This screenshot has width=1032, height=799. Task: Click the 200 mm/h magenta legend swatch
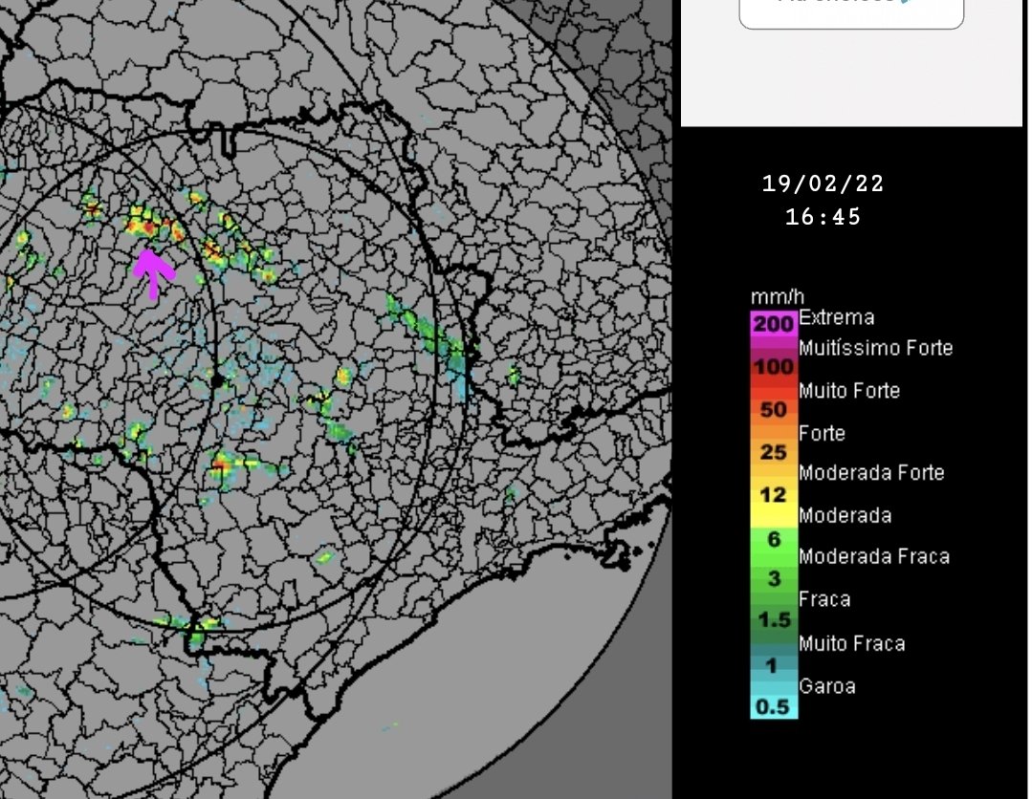tap(774, 324)
